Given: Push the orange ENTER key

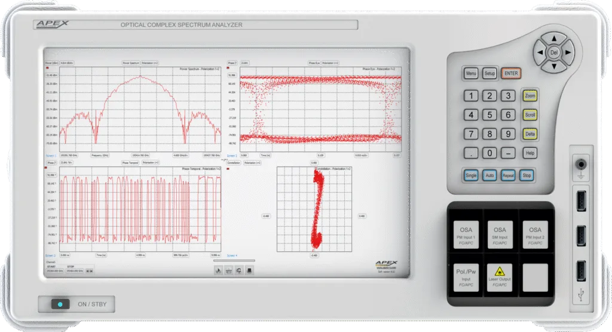Looking at the screenshot, I should [511, 74].
